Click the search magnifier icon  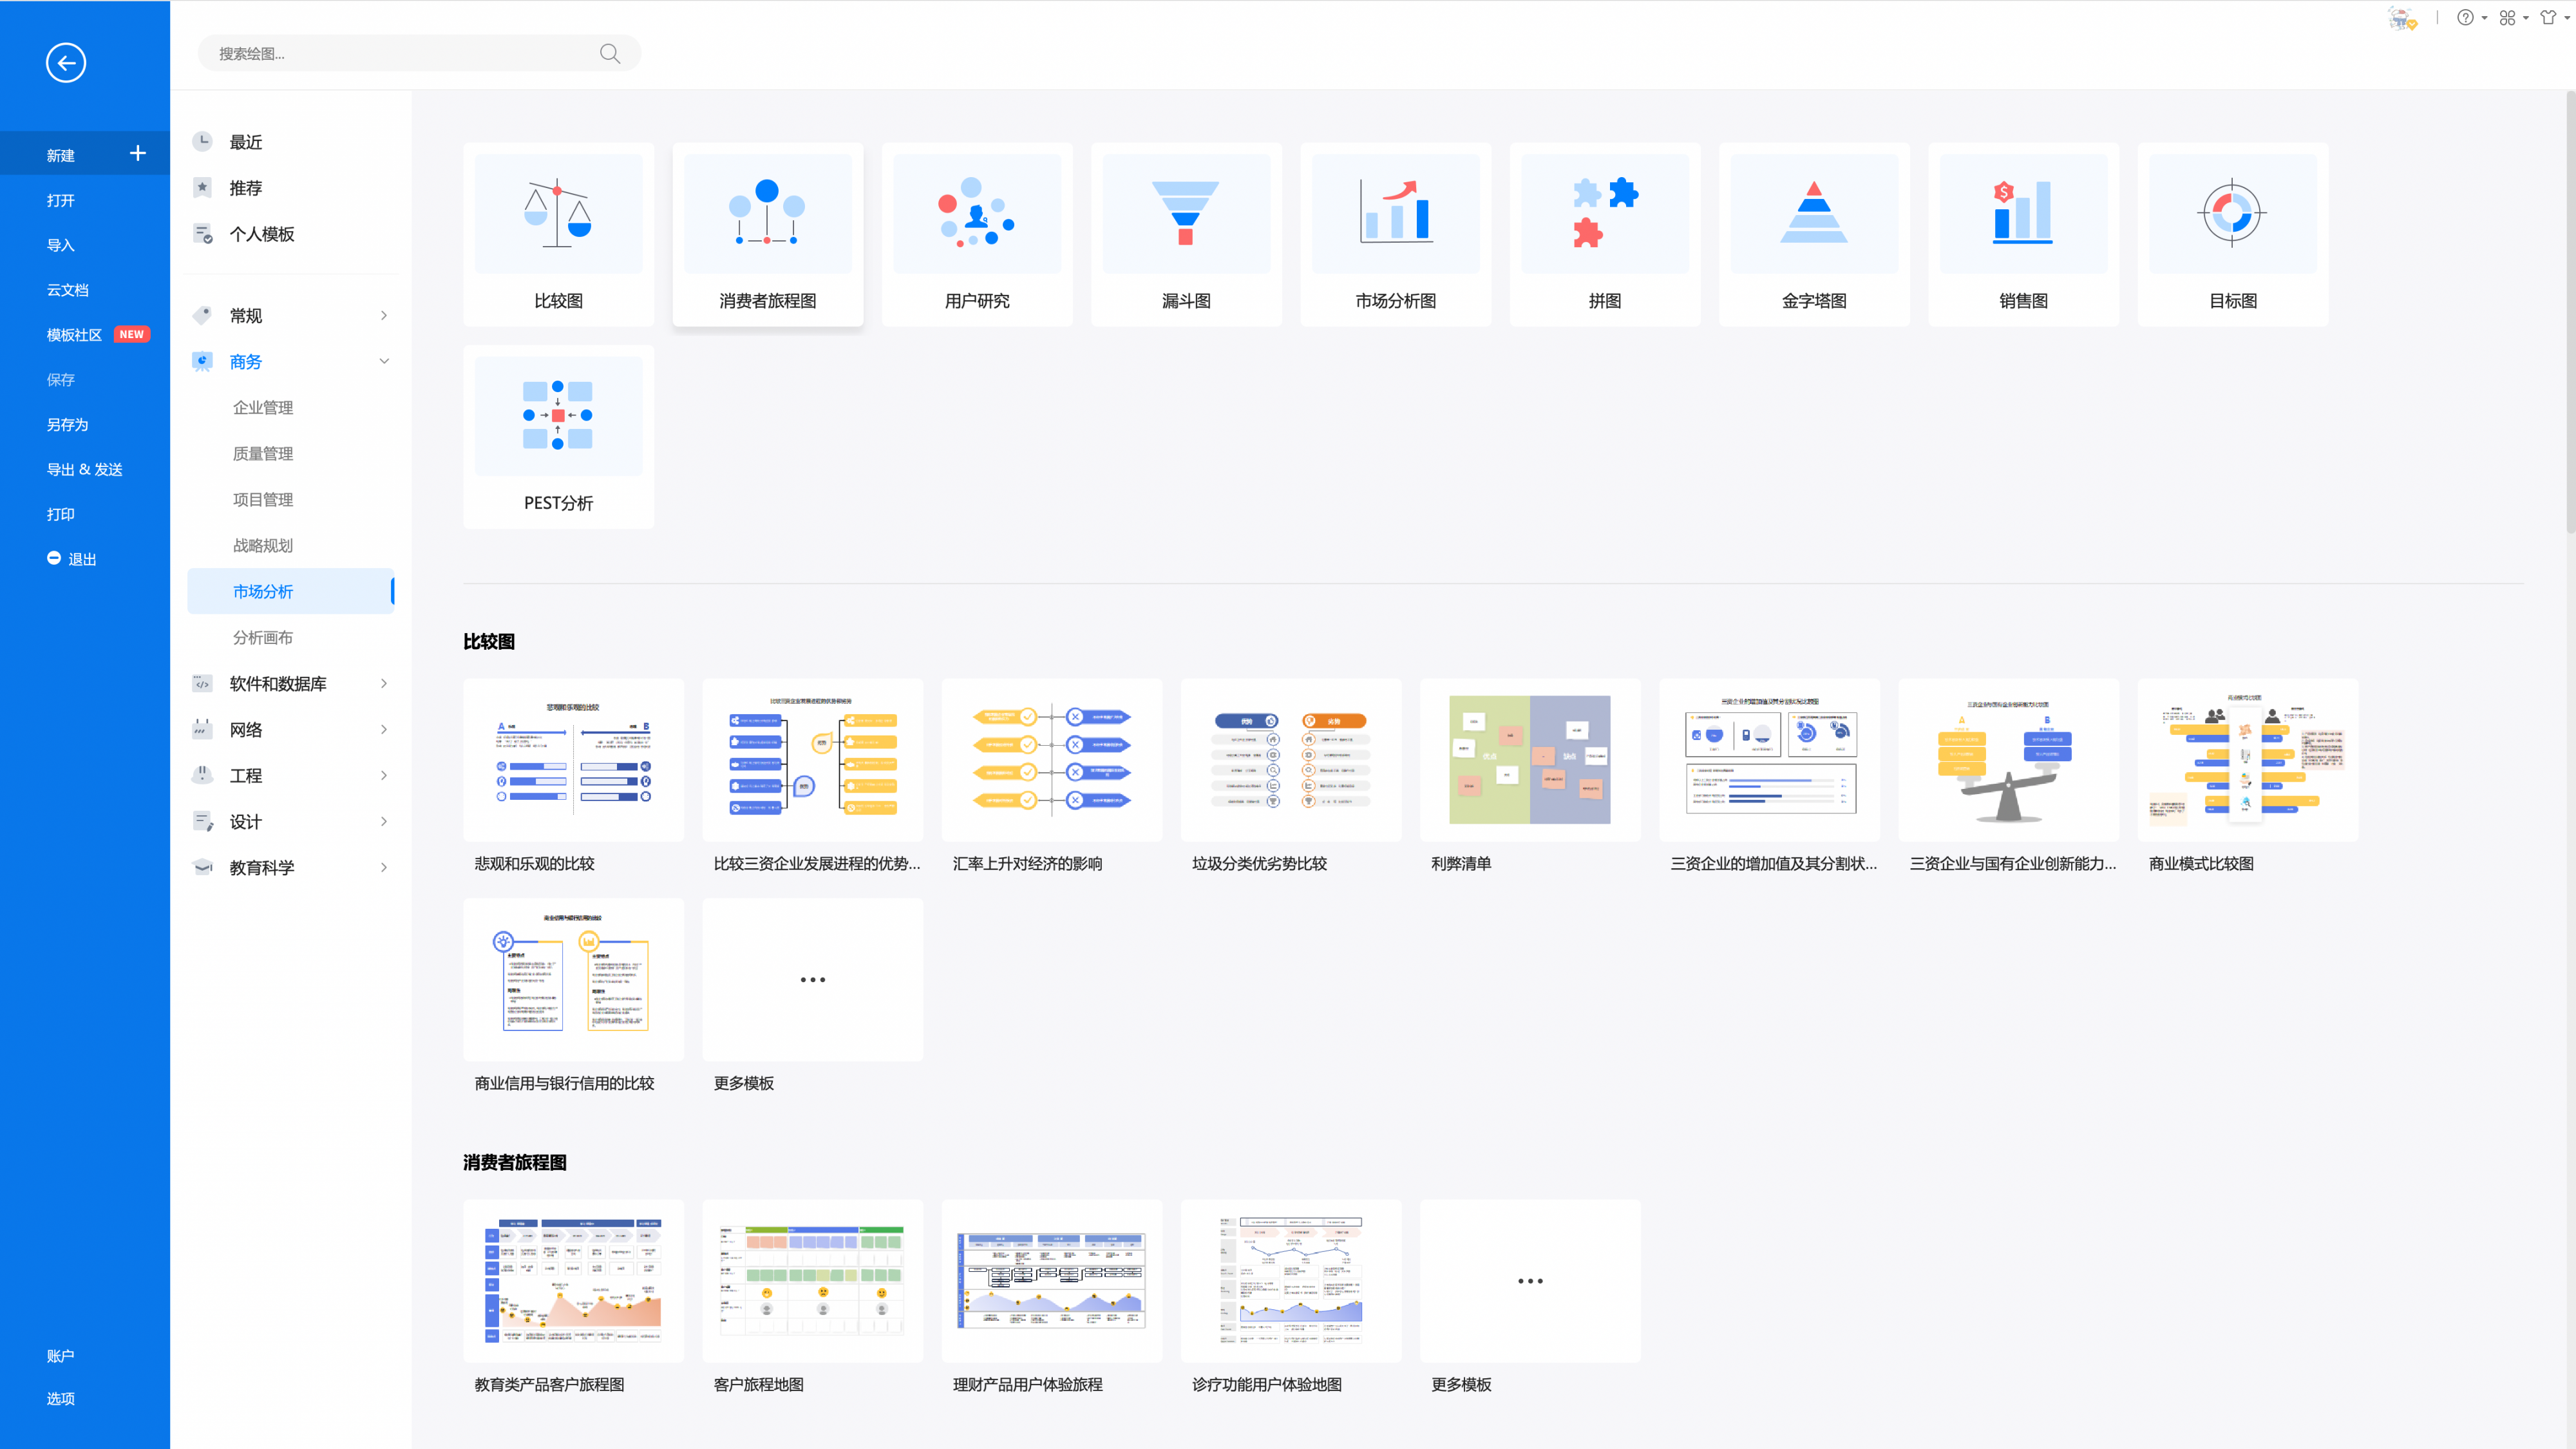point(610,54)
